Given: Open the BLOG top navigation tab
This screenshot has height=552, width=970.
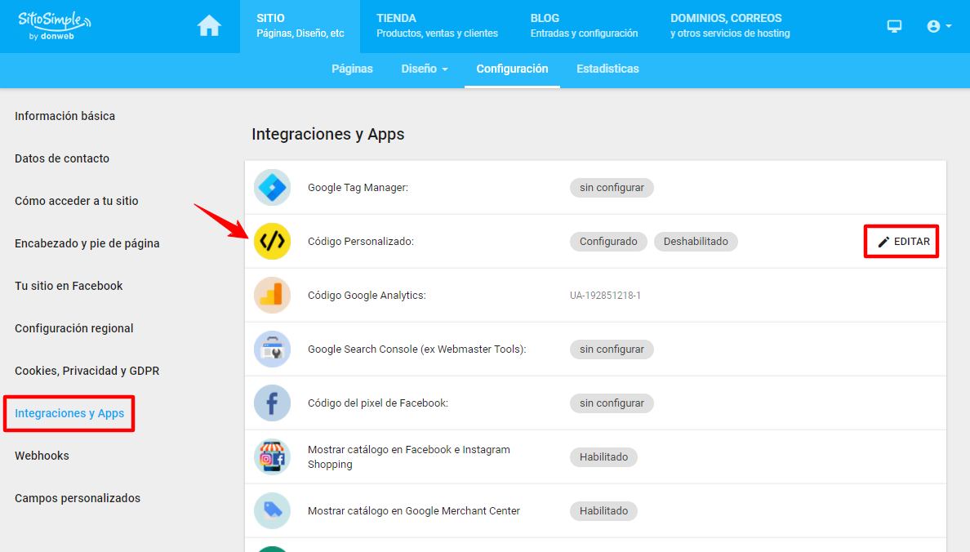Looking at the screenshot, I should point(584,26).
